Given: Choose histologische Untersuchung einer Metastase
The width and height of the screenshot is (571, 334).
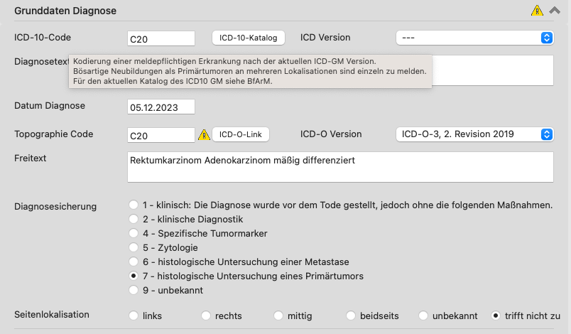Looking at the screenshot, I should [134, 262].
